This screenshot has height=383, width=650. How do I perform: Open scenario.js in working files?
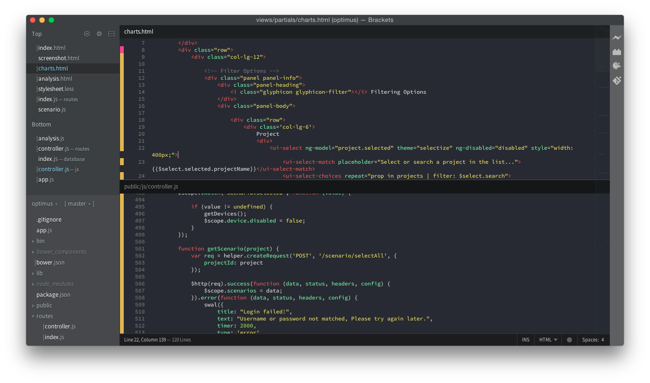(52, 110)
